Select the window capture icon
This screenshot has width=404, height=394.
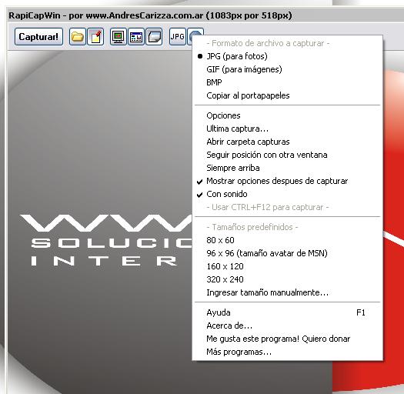[136, 37]
